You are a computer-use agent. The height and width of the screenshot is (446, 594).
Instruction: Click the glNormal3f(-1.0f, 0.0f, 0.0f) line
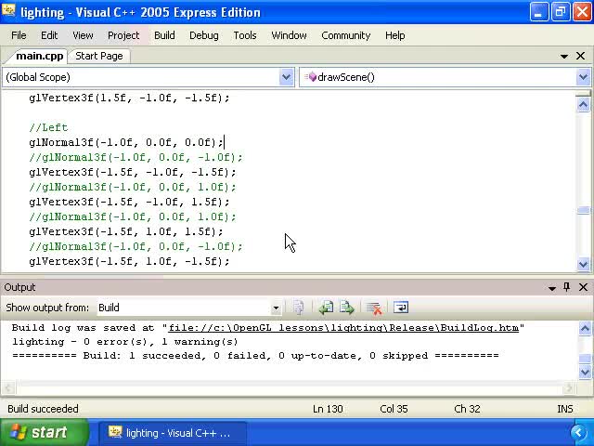(x=126, y=142)
